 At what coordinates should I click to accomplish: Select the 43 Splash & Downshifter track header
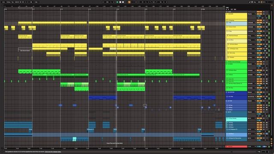(x=236, y=139)
